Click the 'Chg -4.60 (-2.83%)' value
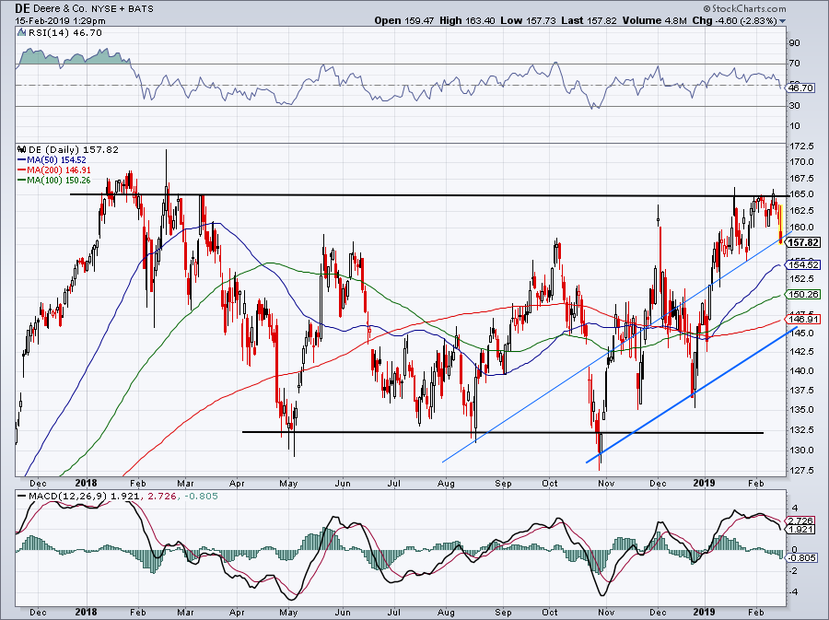 tap(734, 20)
